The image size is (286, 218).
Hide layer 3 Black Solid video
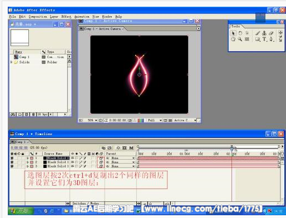click(x=12, y=166)
